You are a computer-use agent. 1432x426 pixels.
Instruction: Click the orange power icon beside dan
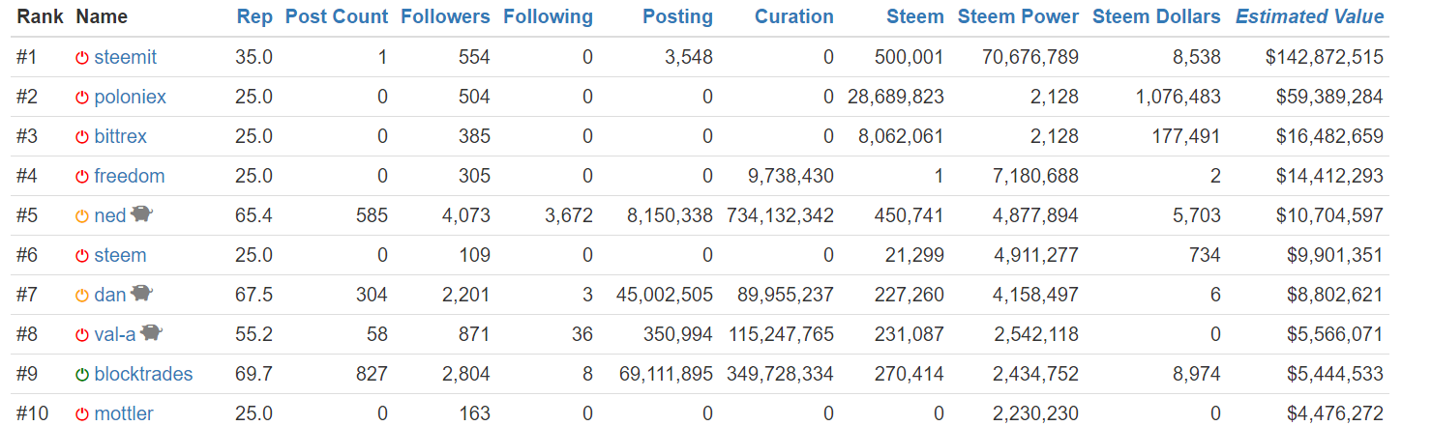[x=82, y=296]
